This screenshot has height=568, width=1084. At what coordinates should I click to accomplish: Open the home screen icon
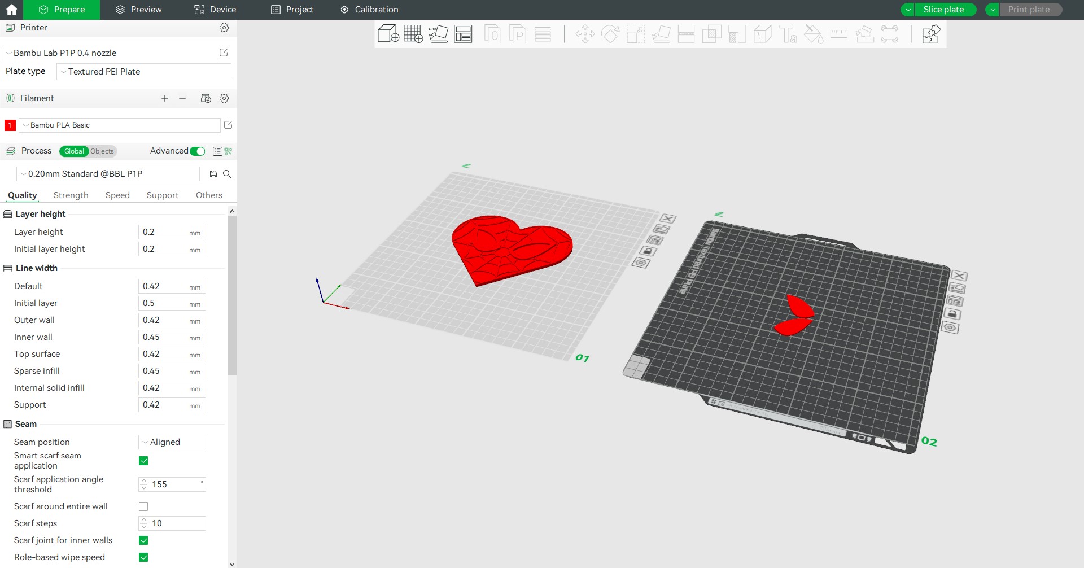pyautogui.click(x=11, y=10)
